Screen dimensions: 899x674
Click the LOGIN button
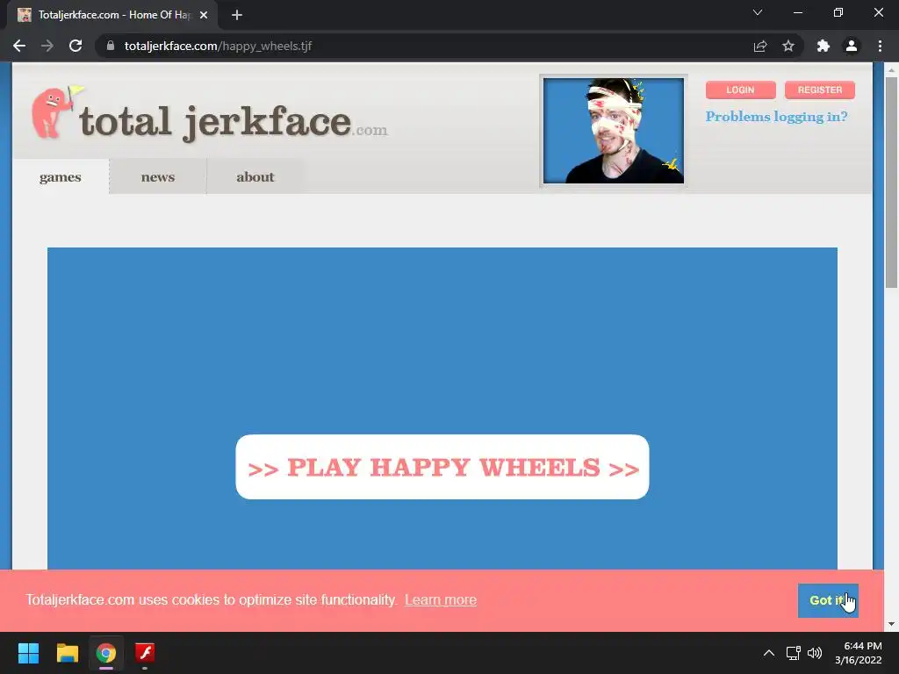pyautogui.click(x=740, y=90)
